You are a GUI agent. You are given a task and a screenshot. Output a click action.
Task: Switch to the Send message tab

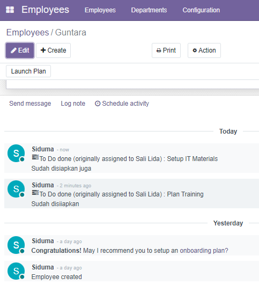[30, 104]
